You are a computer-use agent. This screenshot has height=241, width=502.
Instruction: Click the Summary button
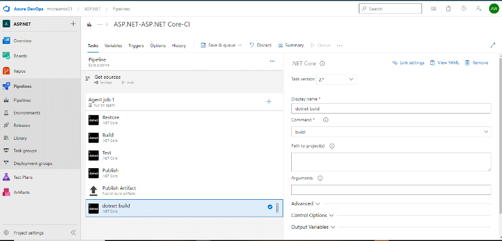(x=291, y=46)
